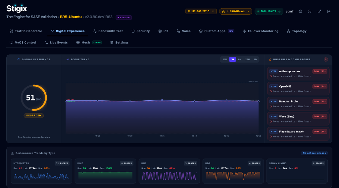Open the Settings tab

click(x=119, y=43)
